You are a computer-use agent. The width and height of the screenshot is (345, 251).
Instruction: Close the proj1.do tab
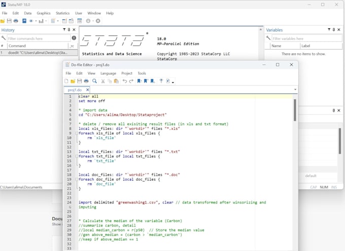pos(88,90)
